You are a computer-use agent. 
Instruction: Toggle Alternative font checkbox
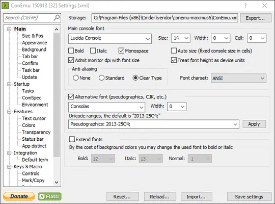[x=71, y=96]
